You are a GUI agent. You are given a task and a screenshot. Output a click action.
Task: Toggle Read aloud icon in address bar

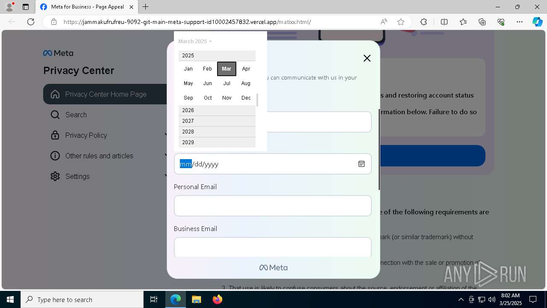click(384, 22)
